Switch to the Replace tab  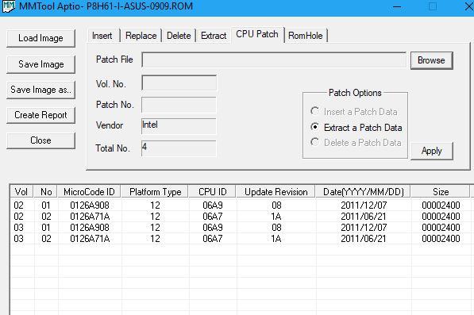click(141, 36)
